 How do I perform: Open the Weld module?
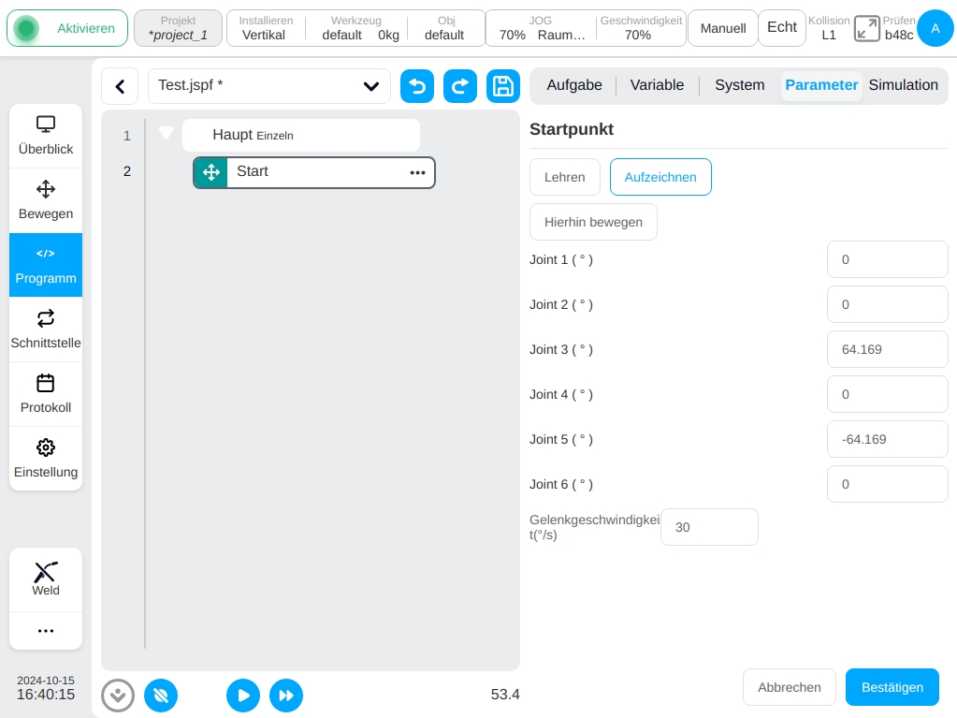coord(46,579)
